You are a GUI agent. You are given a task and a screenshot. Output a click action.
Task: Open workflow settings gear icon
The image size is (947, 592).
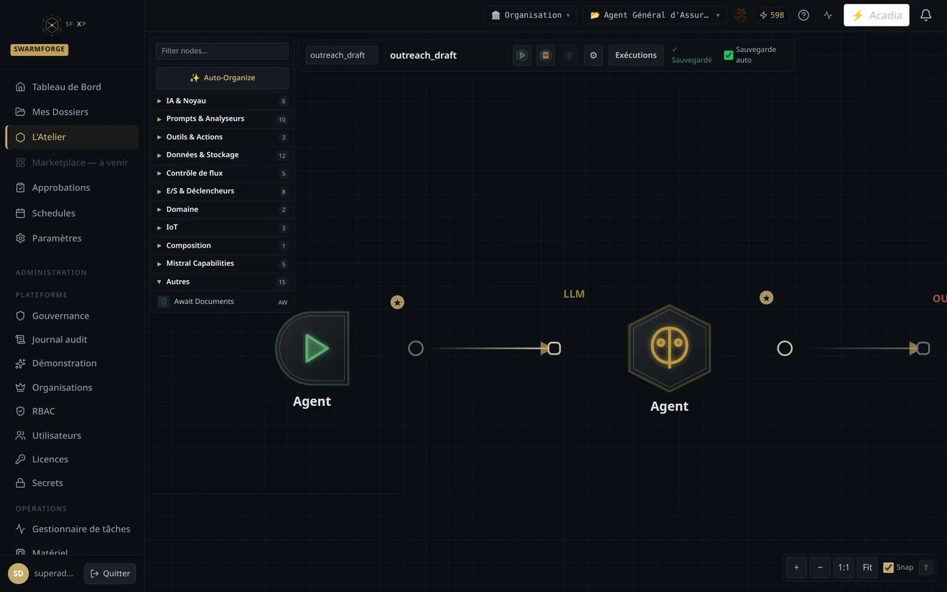click(593, 55)
